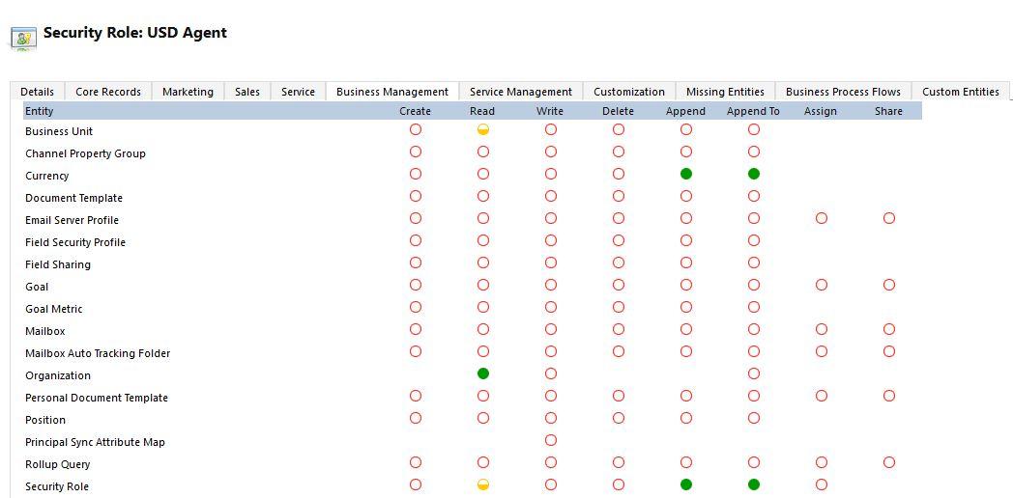
Task: Click the Email Server Profile entity label
Action: pos(72,220)
